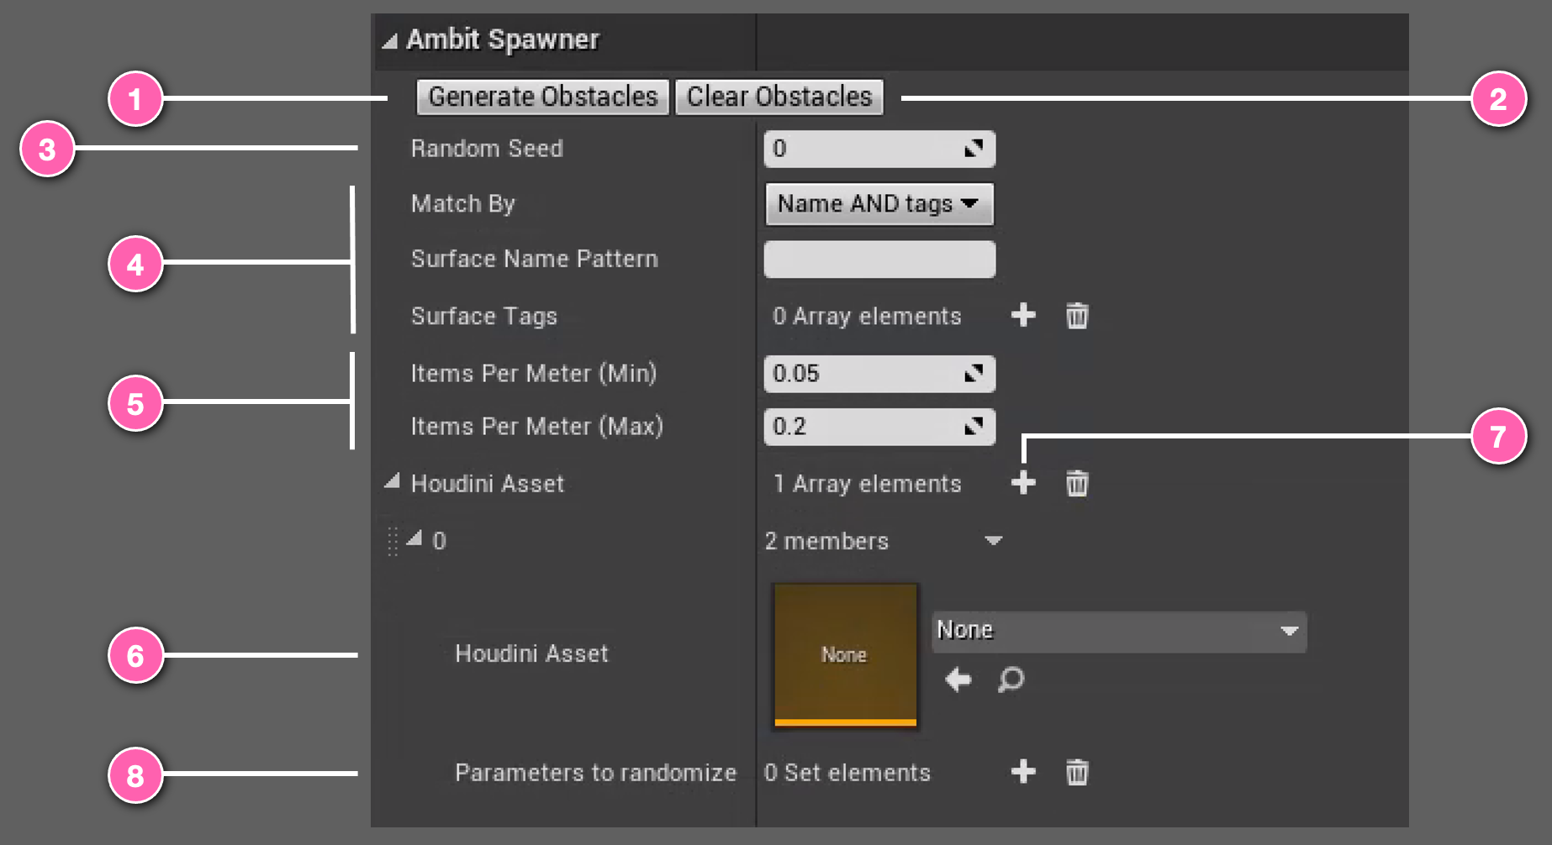
Task: Select the Parameters to randomize label
Action: coord(595,773)
